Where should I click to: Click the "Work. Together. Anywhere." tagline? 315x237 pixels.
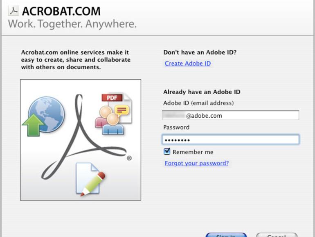click(x=72, y=24)
